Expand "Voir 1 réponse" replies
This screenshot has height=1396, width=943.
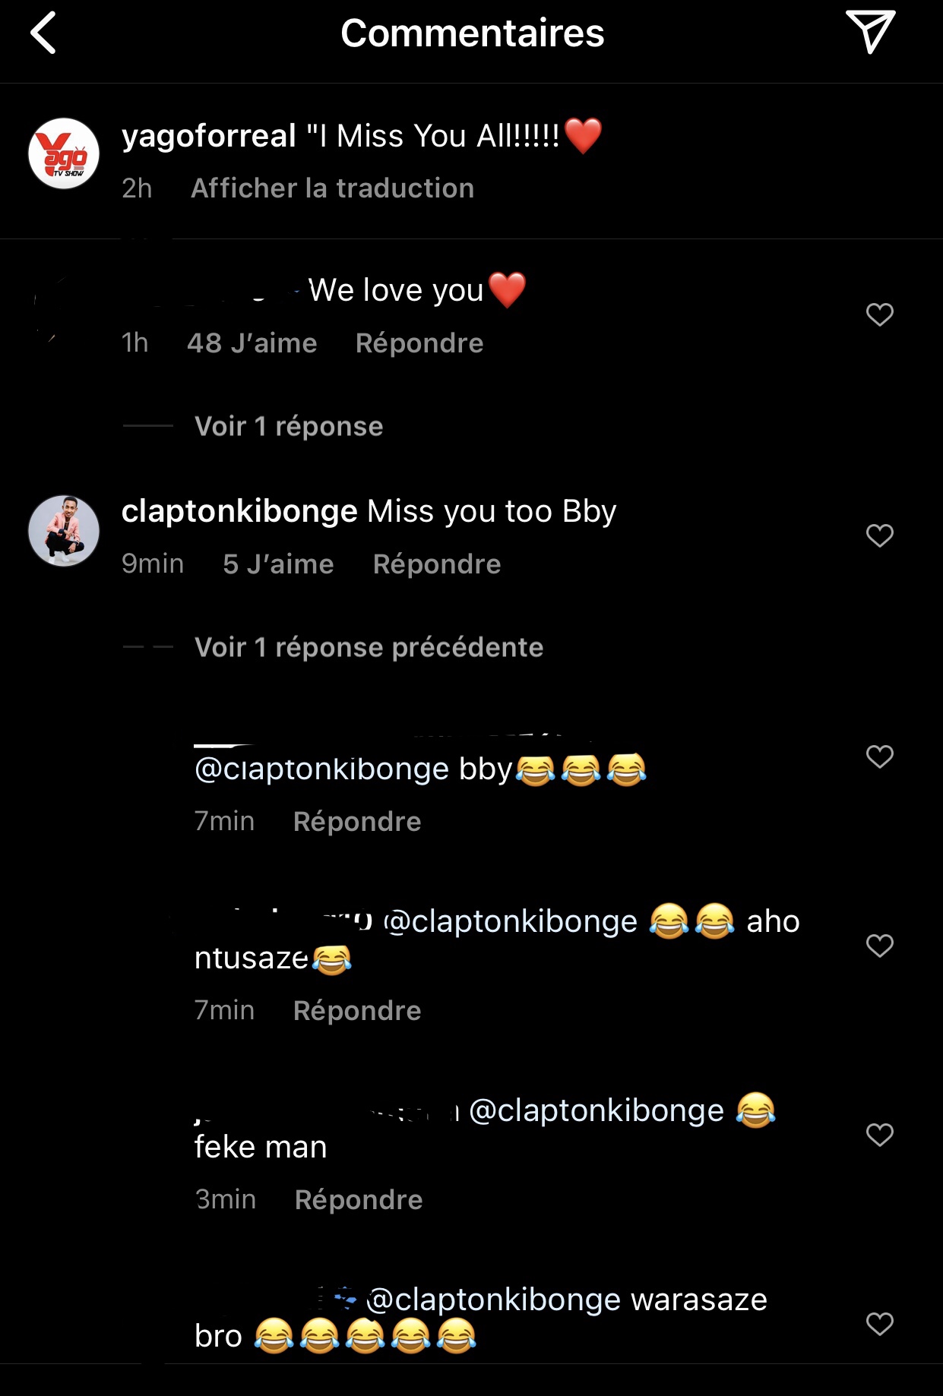click(289, 427)
